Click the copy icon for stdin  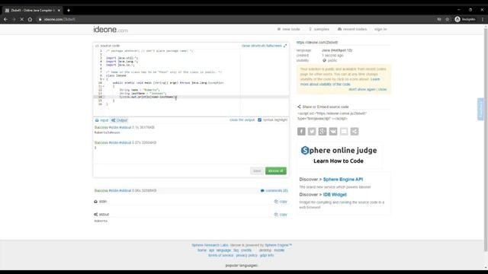[x=276, y=202]
